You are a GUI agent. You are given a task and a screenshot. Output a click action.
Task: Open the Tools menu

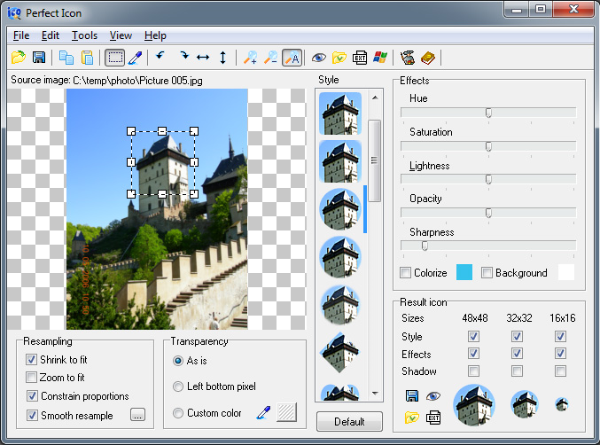point(84,35)
